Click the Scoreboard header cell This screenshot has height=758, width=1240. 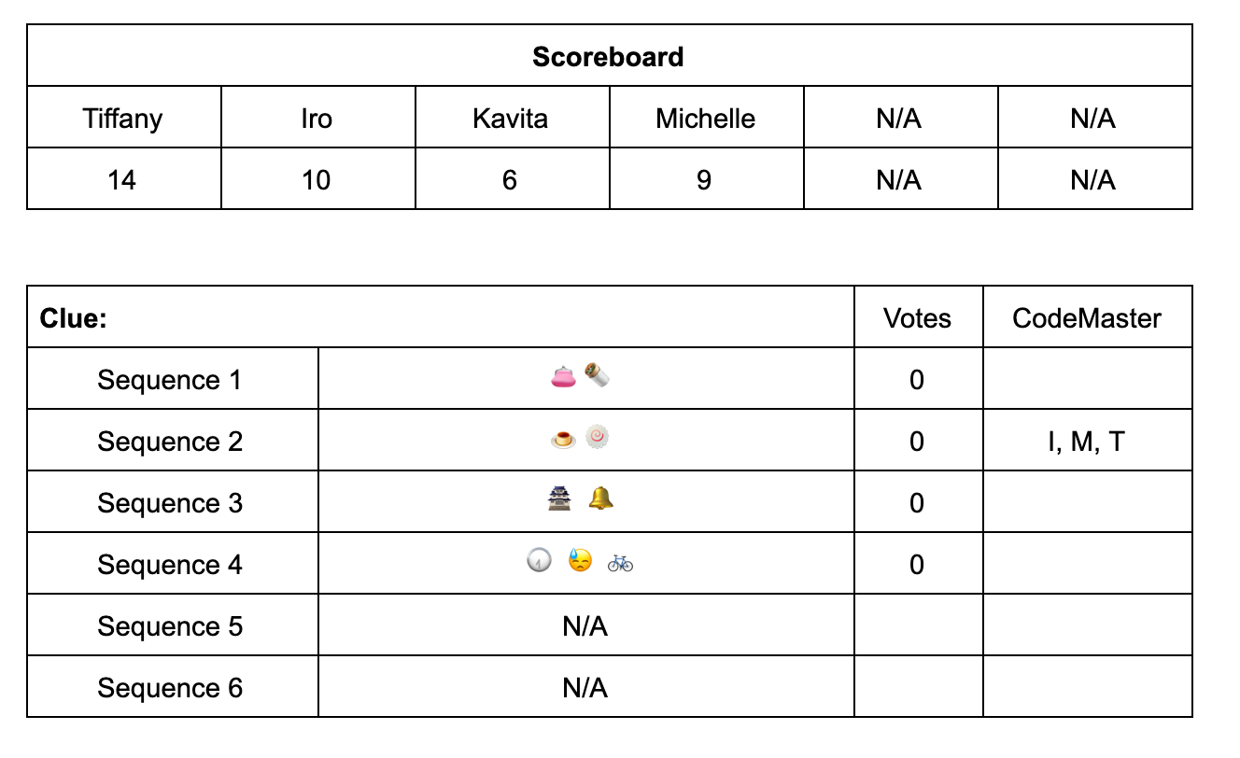610,56
